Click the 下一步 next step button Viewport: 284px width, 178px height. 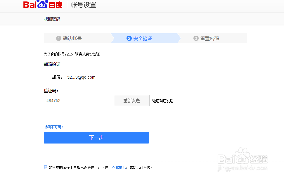pyautogui.click(x=96, y=138)
